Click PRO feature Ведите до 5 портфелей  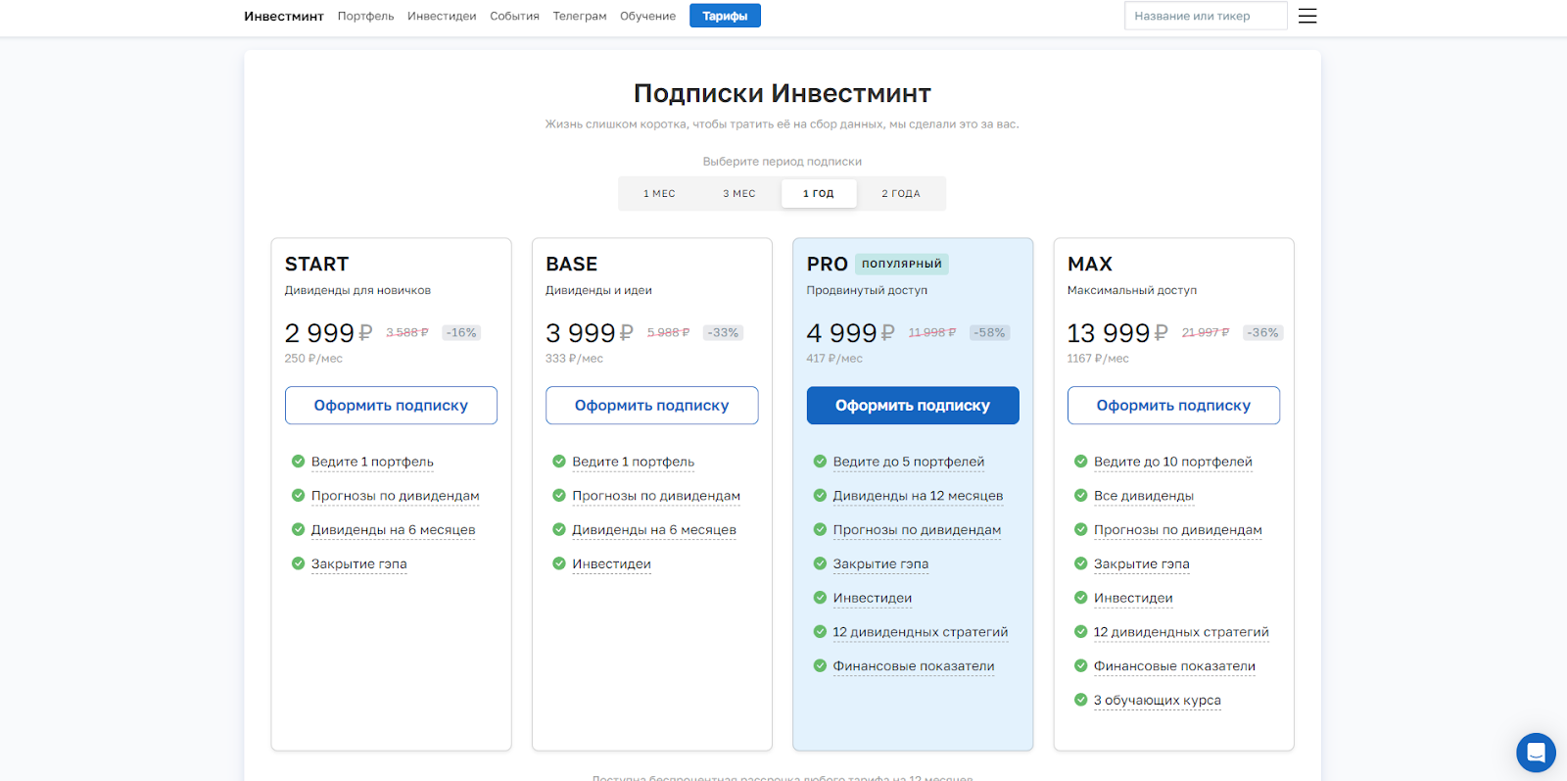[909, 462]
